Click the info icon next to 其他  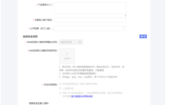tap(69, 93)
